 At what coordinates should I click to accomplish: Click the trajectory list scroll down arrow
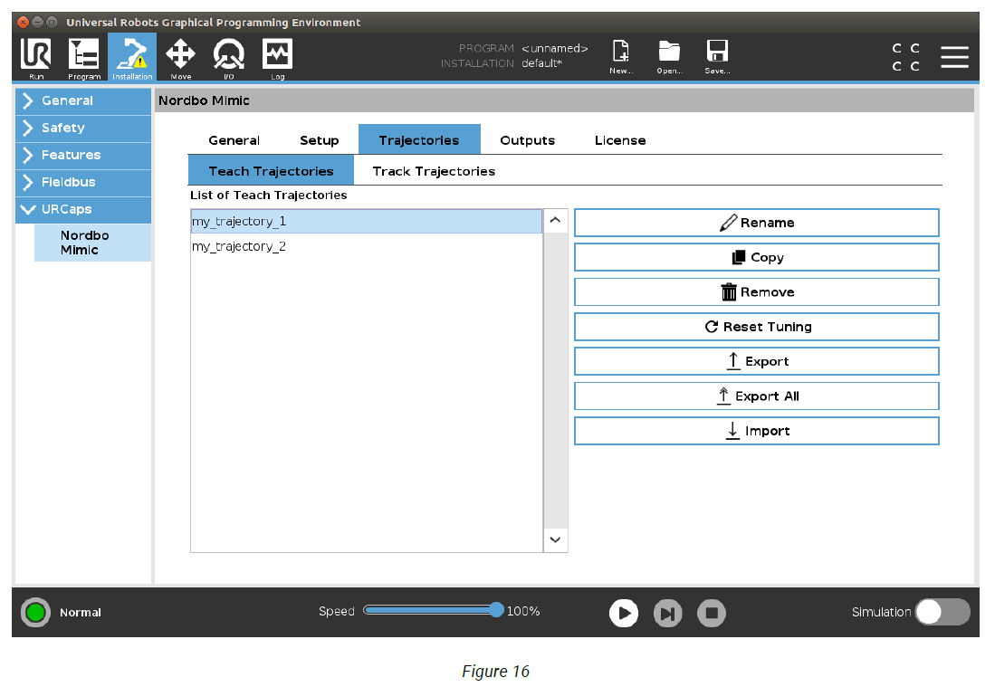[x=555, y=539]
